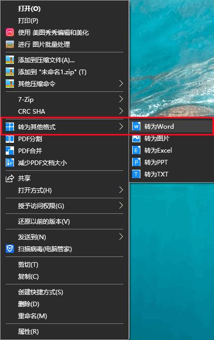The image size is (214, 340).
Task: Click the 转为Excel sheet icon
Action: click(x=136, y=150)
